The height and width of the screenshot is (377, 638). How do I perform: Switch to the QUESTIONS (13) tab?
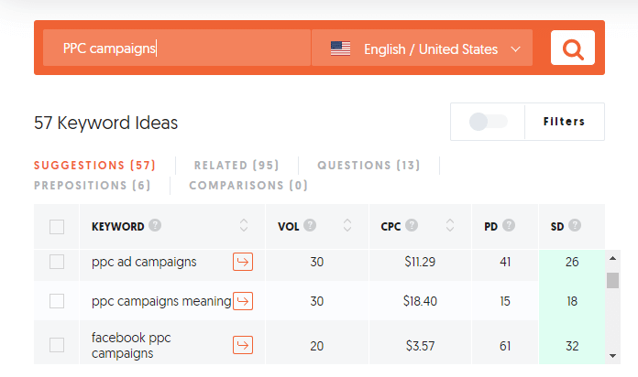(x=368, y=166)
